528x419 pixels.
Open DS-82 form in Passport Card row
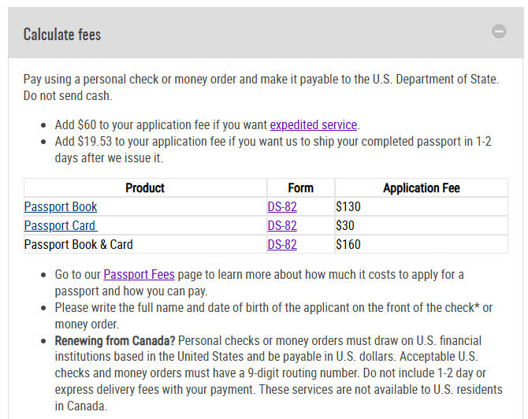[x=282, y=225]
